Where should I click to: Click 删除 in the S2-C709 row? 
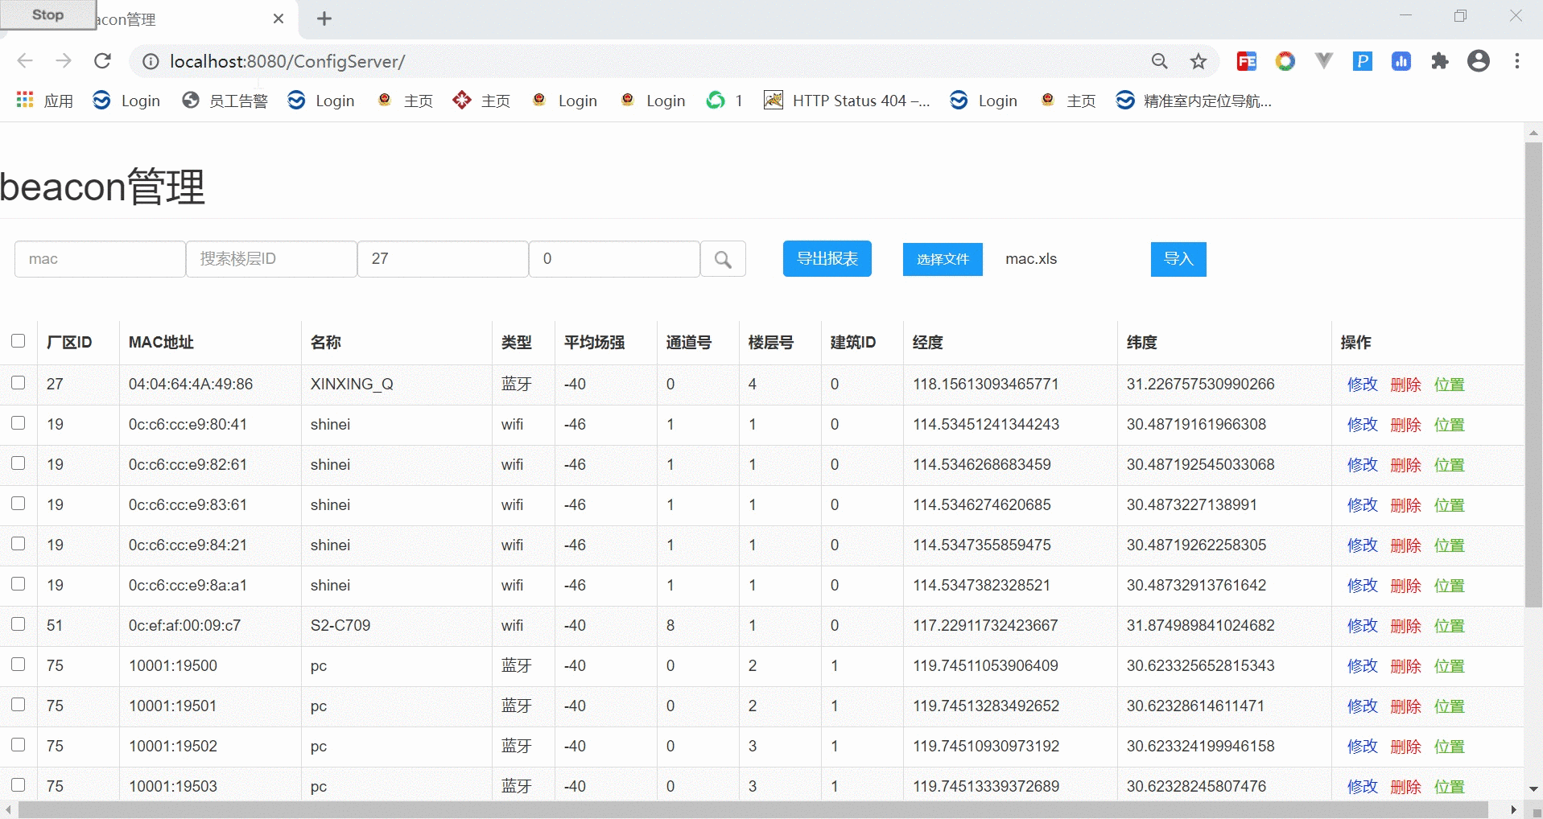(1406, 626)
